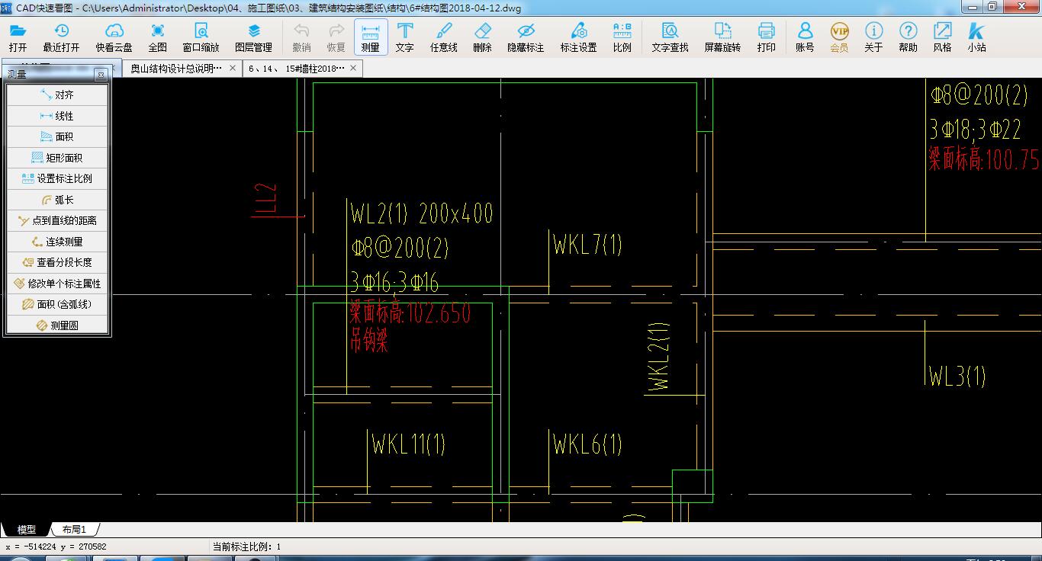Open 帮助 help
This screenshot has height=561, width=1042.
point(908,37)
